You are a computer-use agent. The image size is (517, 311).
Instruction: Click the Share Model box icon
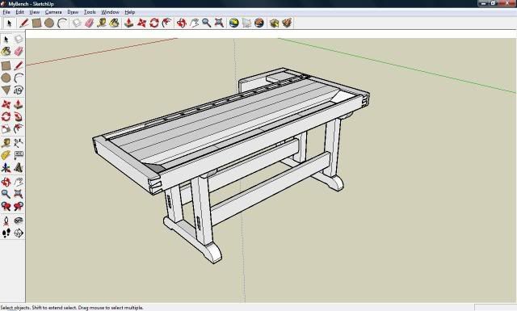(x=287, y=23)
